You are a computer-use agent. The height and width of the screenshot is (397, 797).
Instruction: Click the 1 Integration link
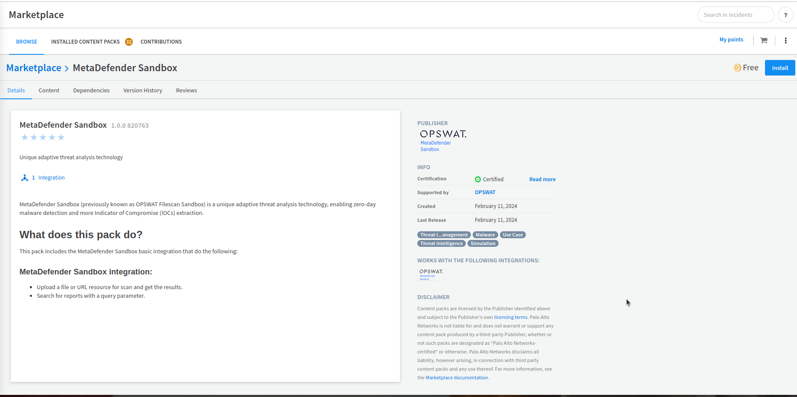[x=48, y=178]
